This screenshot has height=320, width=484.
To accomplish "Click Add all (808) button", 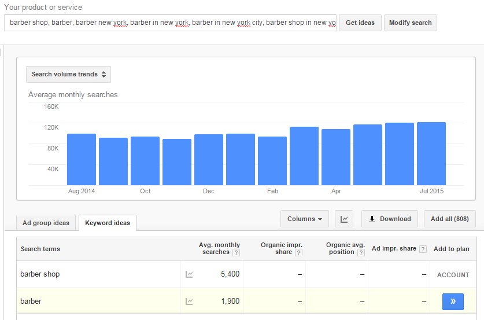I will coord(450,219).
